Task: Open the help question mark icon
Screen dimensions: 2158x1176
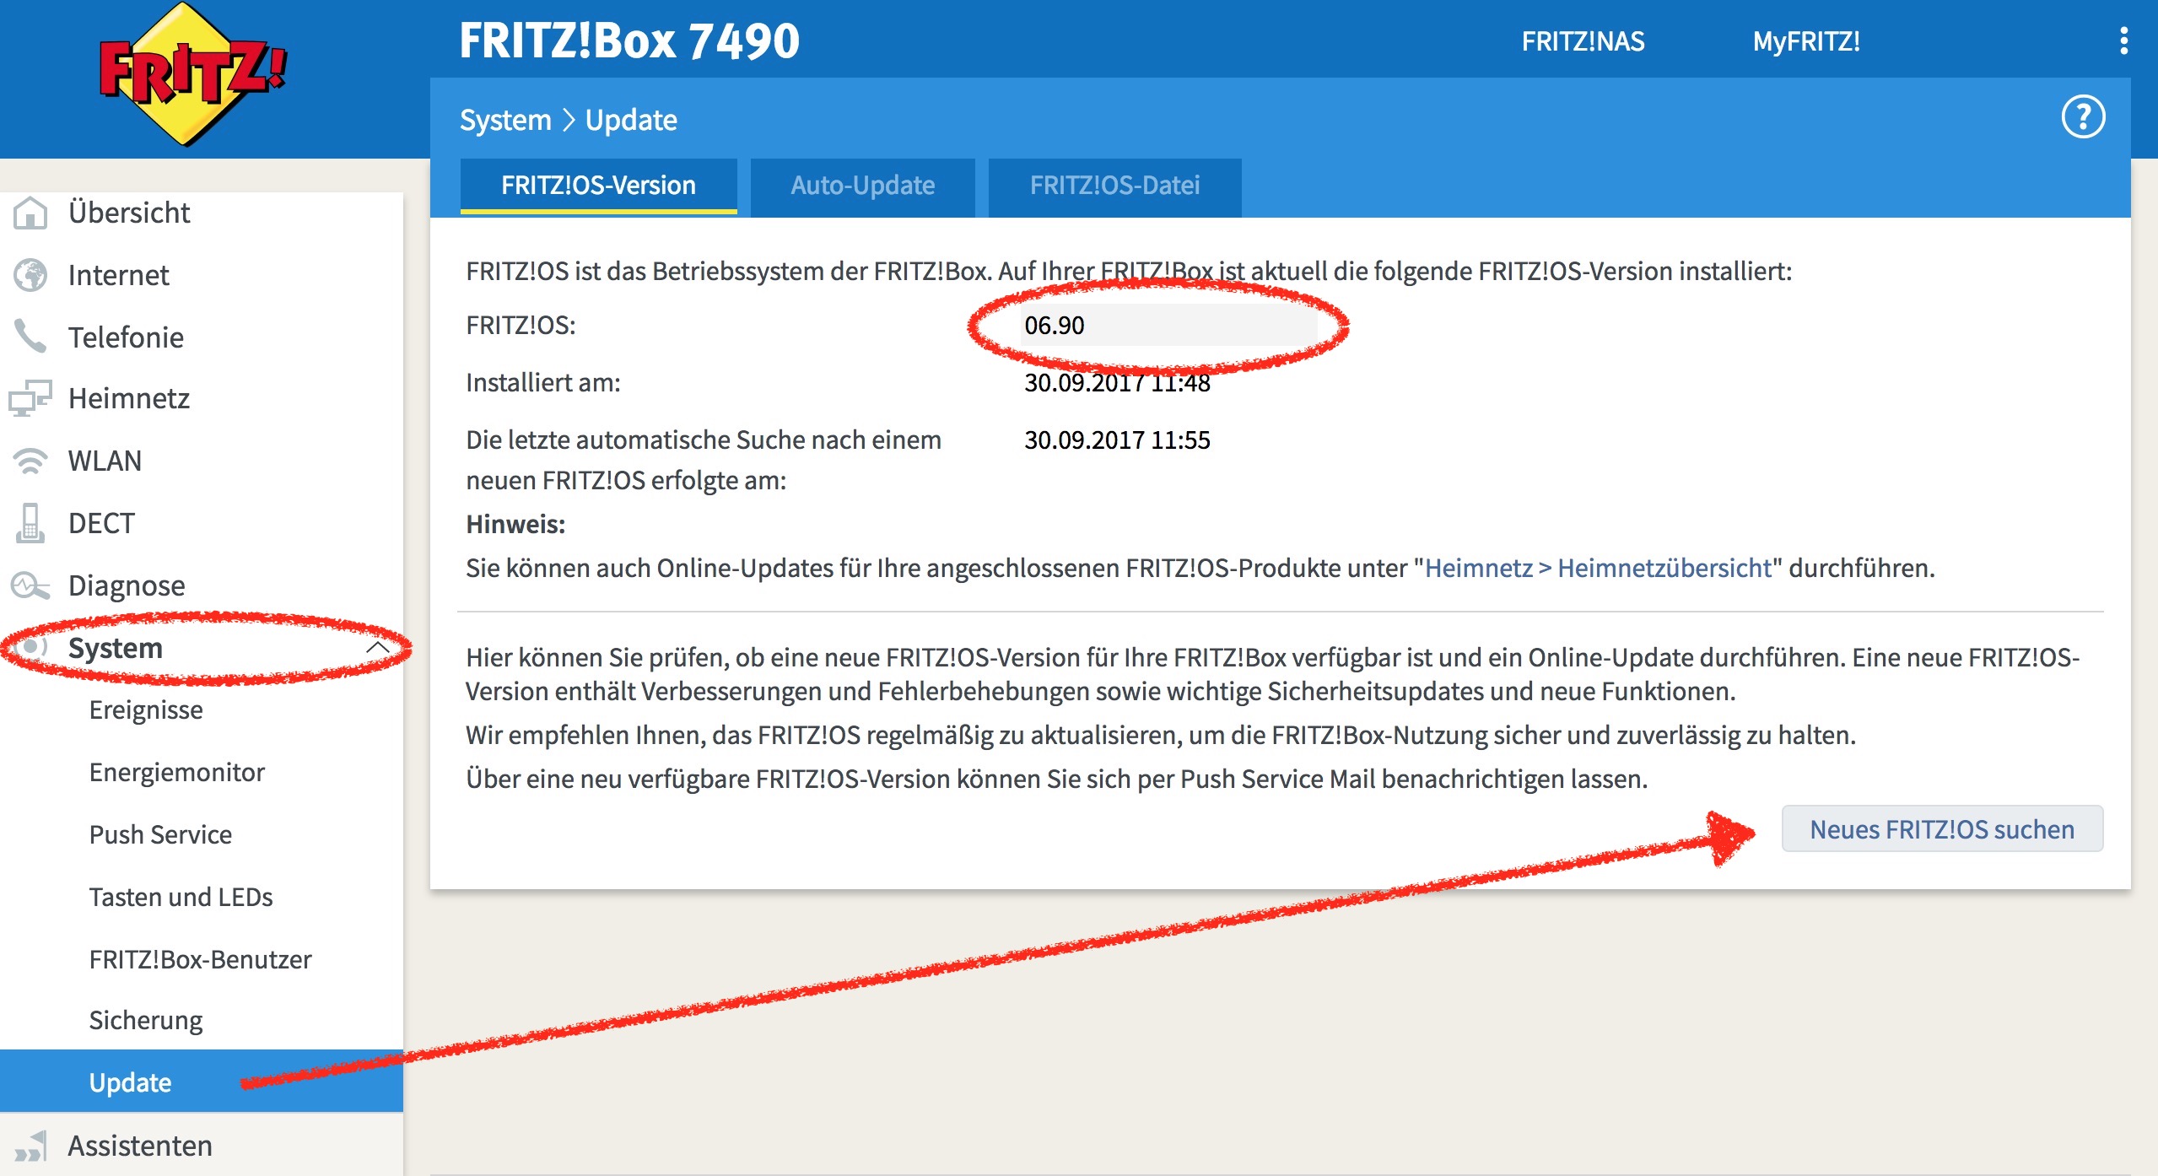Action: pos(2083,117)
